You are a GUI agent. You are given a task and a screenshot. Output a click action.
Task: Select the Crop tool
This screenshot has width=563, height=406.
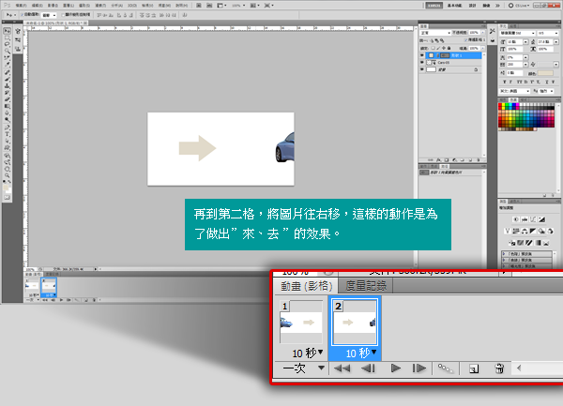8,58
